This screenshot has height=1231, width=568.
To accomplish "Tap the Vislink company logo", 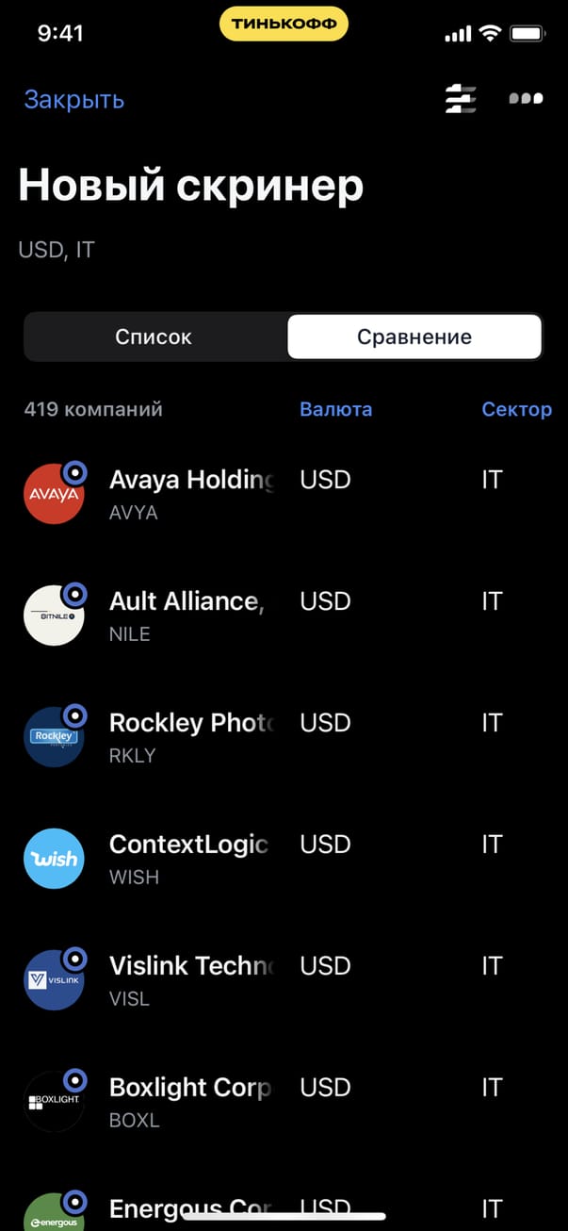I will [55, 980].
